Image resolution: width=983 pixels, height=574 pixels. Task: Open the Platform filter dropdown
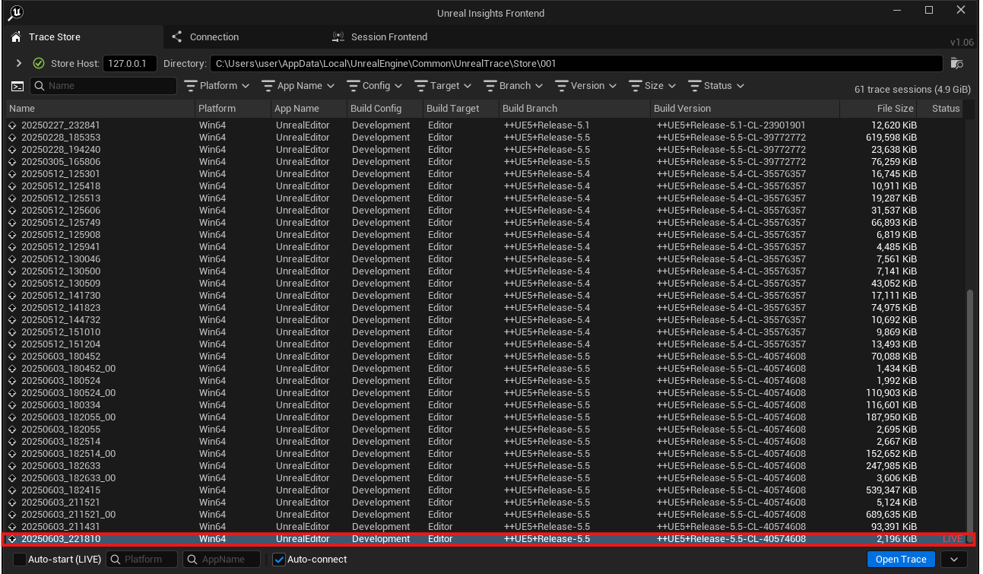point(217,86)
